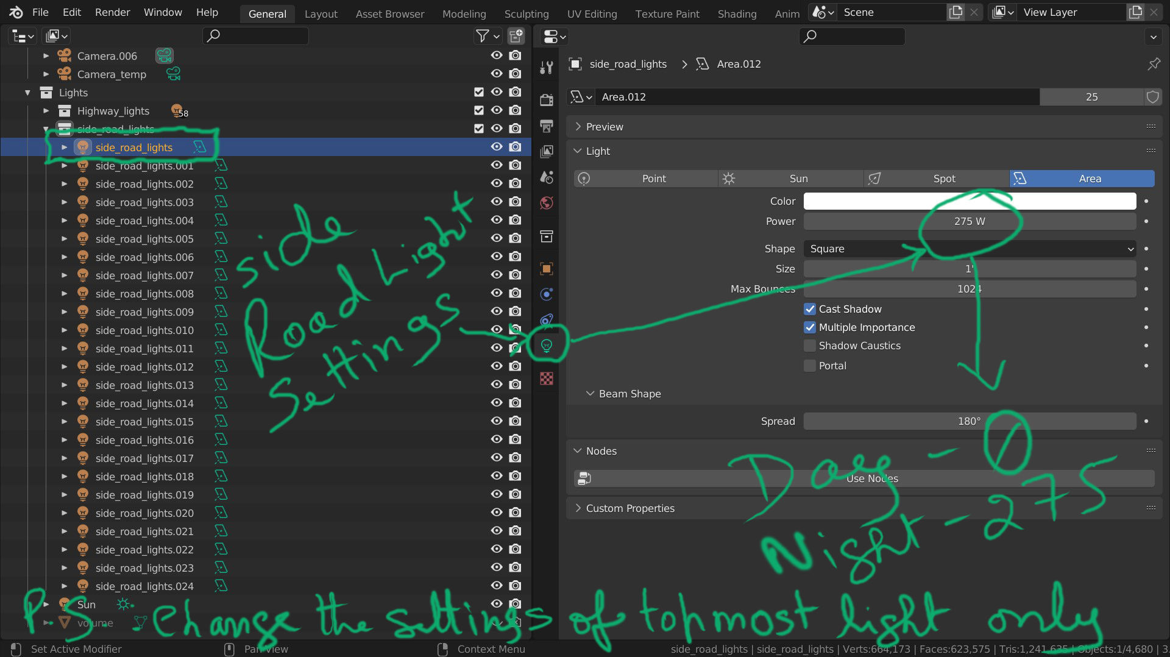Set light type to Spot
1170x657 pixels.
click(x=937, y=179)
